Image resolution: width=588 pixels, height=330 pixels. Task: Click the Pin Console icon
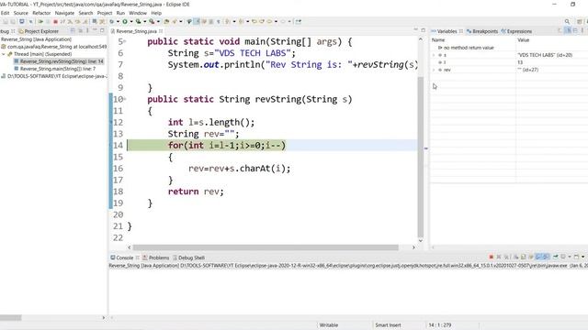coord(555,257)
